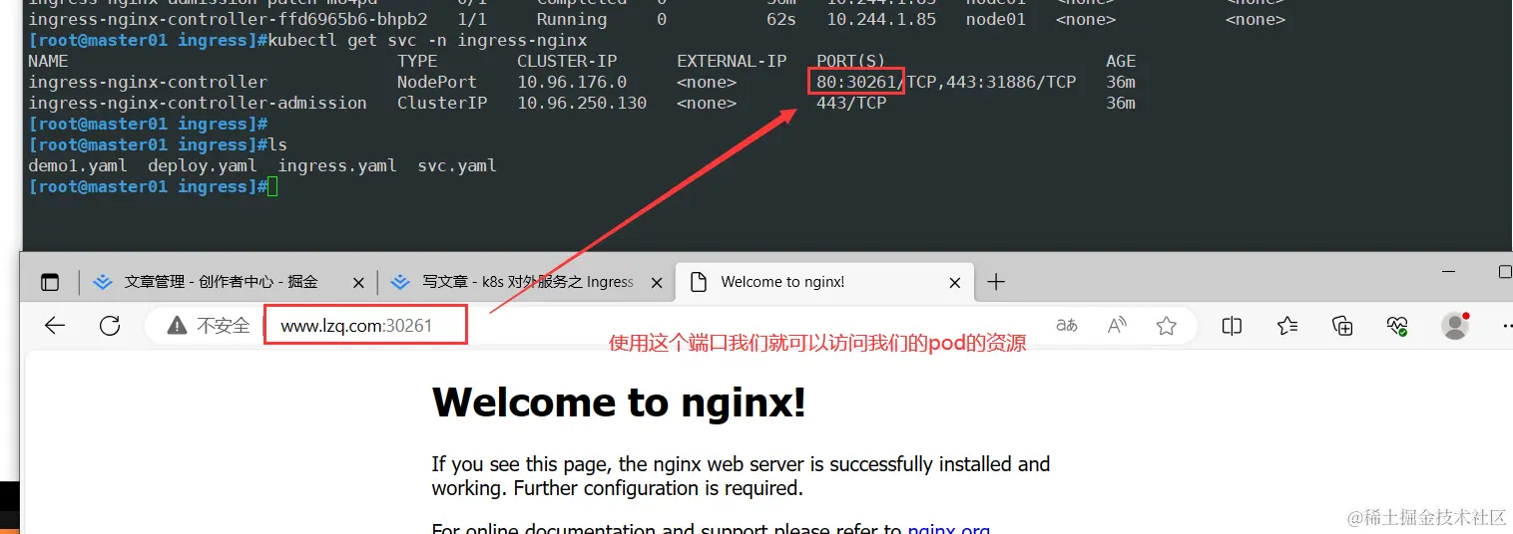Click the pod IP 10.244.1.85
Screen dimensions: 1513x534
click(881, 19)
